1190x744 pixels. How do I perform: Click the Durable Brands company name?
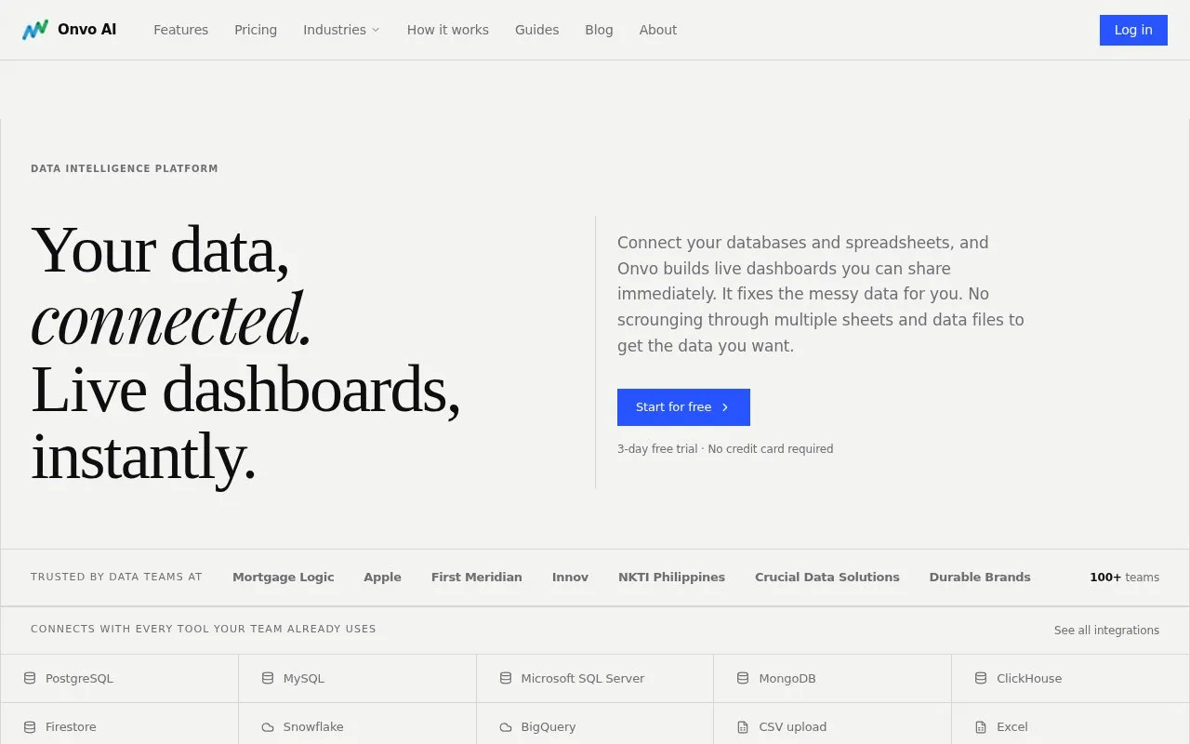point(980,577)
